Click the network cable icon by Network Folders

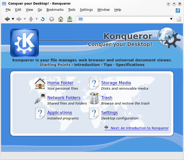click(x=40, y=98)
